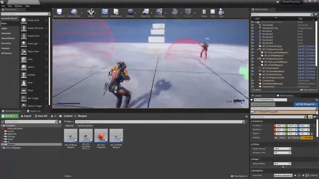Select the Plane shape icon
This screenshot has width=319, height=179.
24,90
